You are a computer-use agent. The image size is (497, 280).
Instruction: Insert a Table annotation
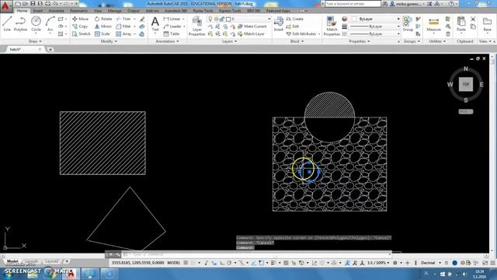pyautogui.click(x=172, y=33)
